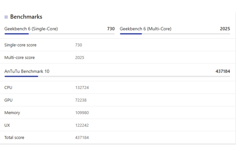Click the 437184 value in Total score row
The width and height of the screenshot is (236, 157).
click(x=82, y=138)
